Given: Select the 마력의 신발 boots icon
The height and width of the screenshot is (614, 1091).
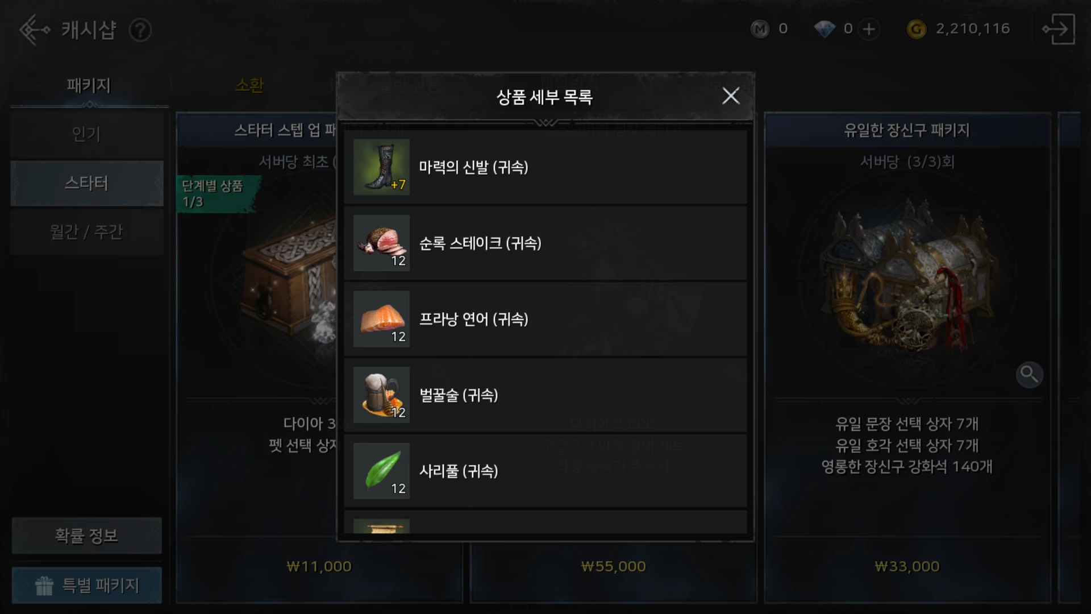Looking at the screenshot, I should (381, 167).
